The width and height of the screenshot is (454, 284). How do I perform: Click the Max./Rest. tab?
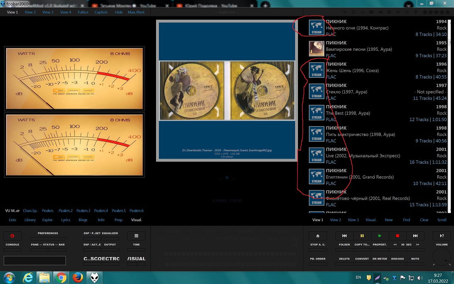(137, 12)
